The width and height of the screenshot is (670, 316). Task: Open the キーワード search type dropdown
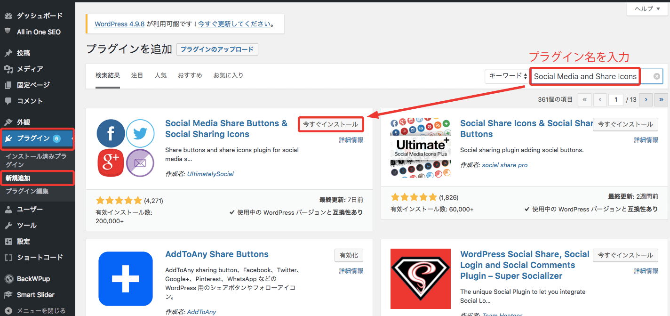point(506,76)
